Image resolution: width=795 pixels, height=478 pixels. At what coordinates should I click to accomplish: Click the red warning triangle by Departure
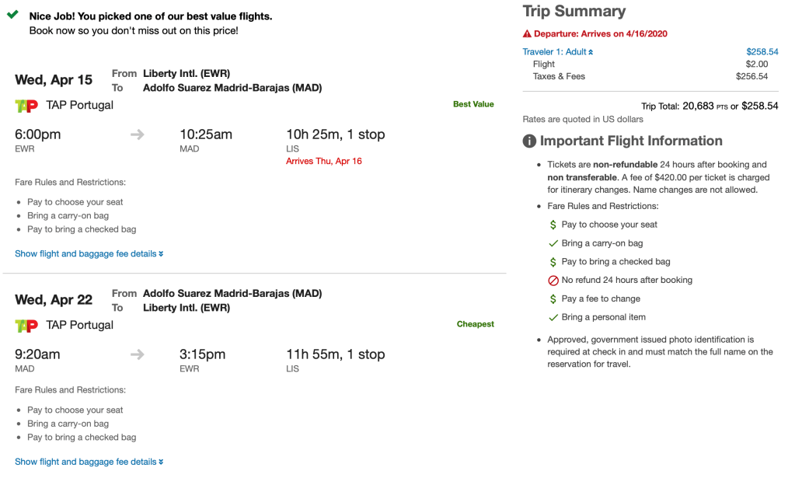coord(527,34)
